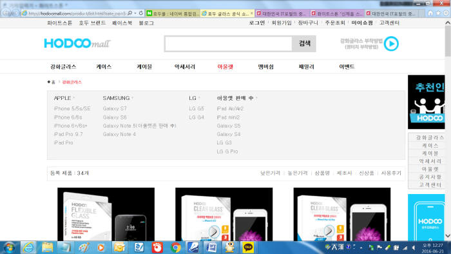Switch to the 화이트스톤 '신제품' tab
This screenshot has width=451, height=254.
[338, 14]
